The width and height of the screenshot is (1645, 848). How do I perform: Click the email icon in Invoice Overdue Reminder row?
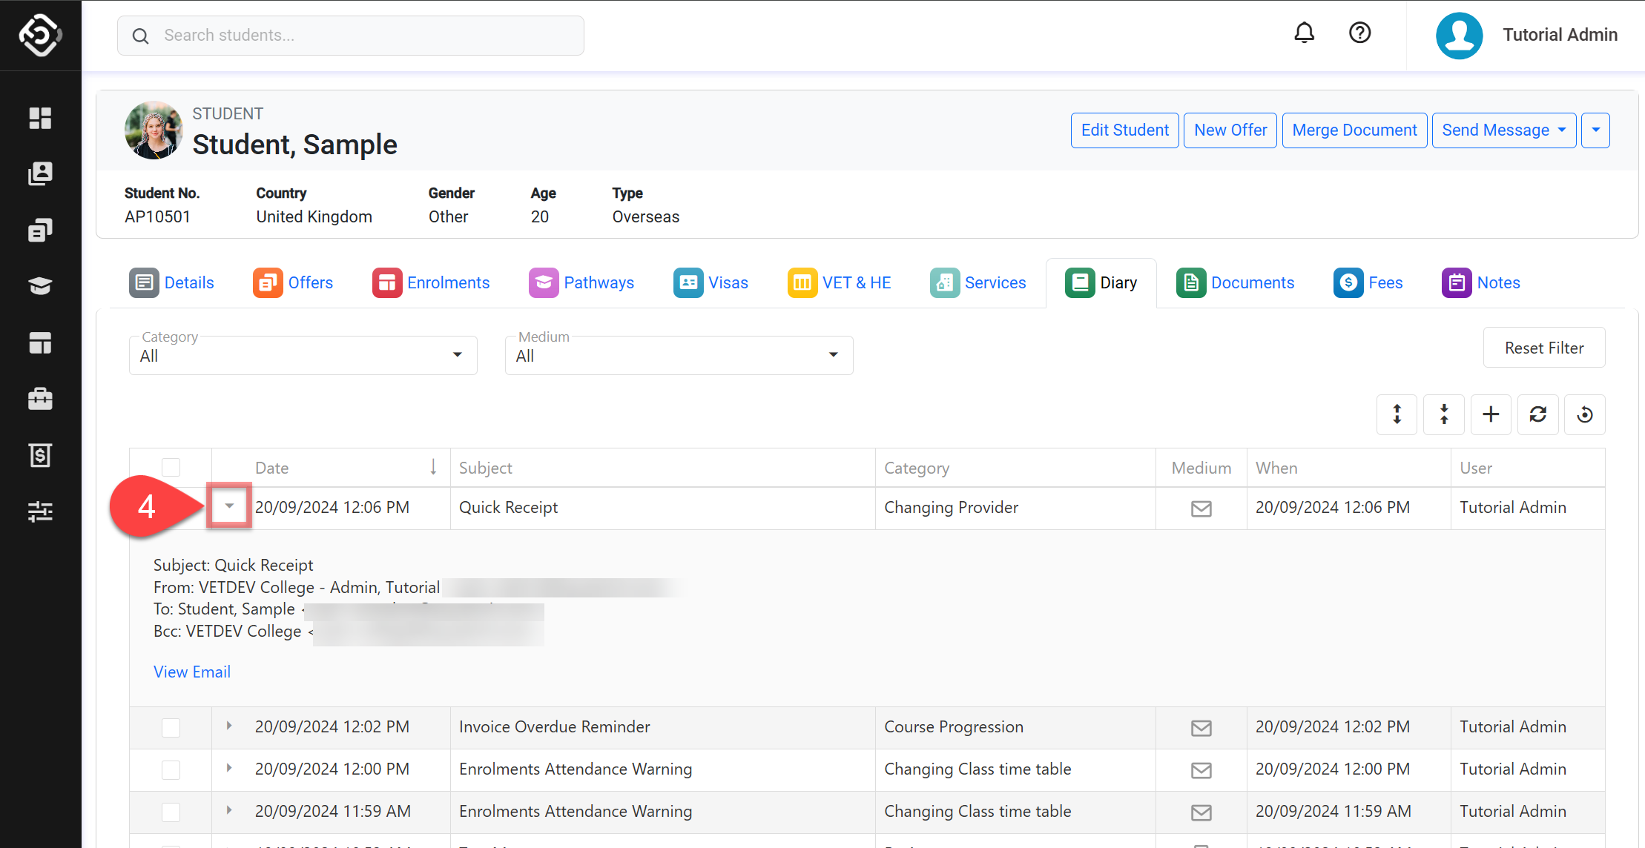pos(1201,728)
